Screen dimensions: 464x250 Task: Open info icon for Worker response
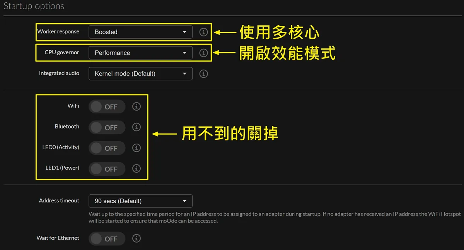click(203, 32)
